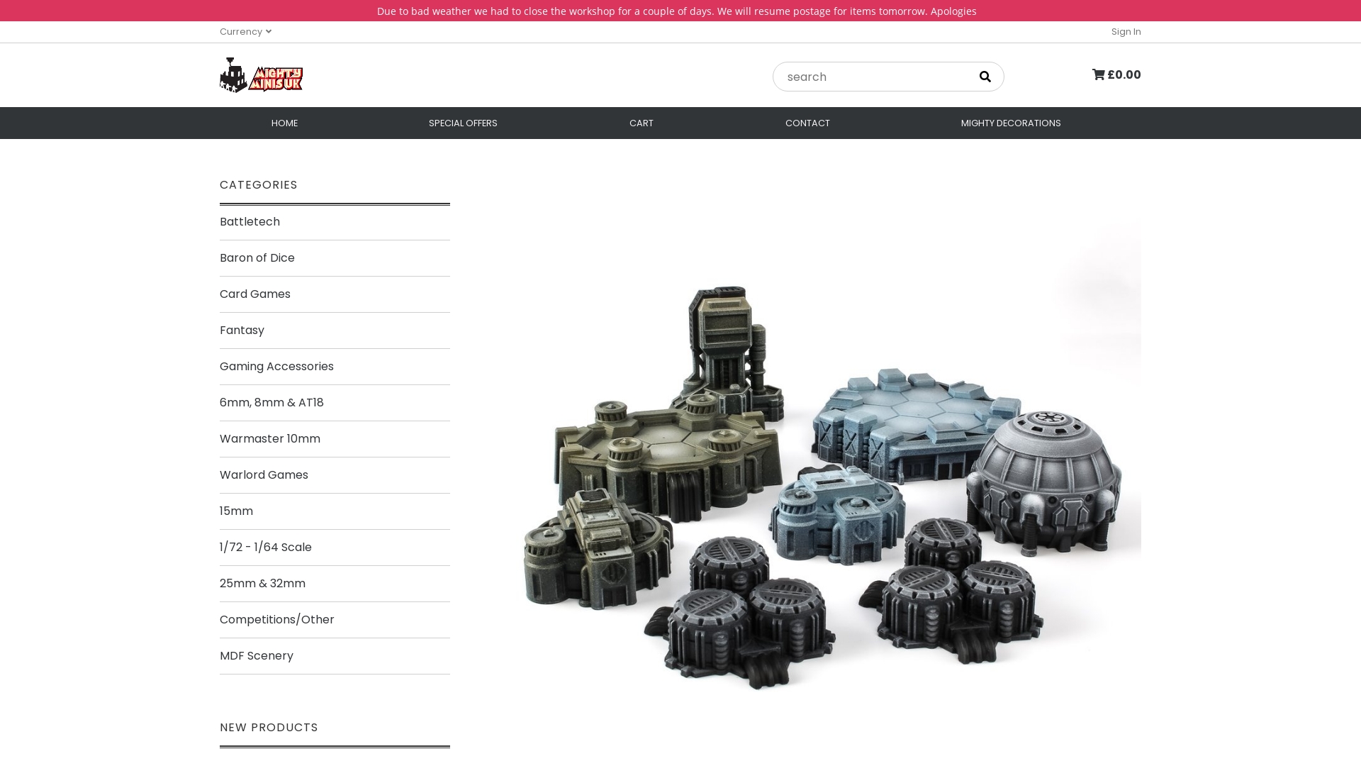Open Special Offers in navigation bar
Viewport: 1361px width, 766px height.
[x=463, y=123]
